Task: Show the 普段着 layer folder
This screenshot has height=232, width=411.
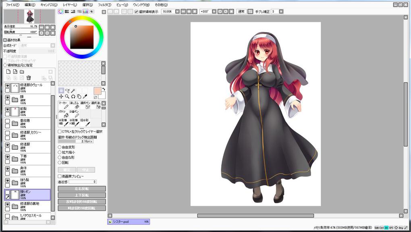Action: (x=7, y=121)
